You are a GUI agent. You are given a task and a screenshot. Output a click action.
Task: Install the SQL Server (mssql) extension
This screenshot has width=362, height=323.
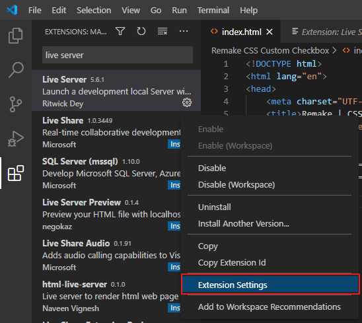pos(174,185)
